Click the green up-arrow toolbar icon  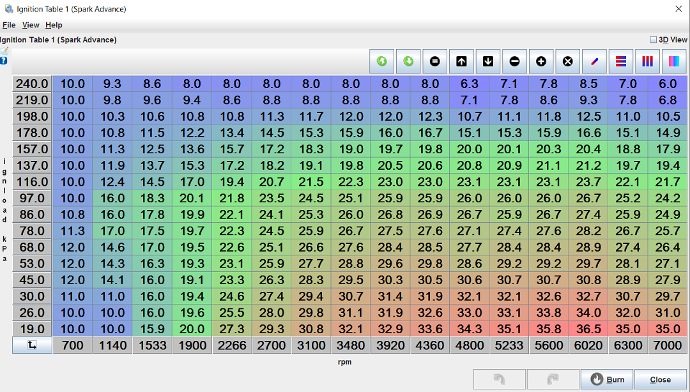(x=382, y=61)
